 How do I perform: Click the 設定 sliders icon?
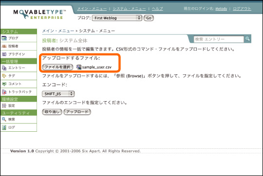pos(4,106)
